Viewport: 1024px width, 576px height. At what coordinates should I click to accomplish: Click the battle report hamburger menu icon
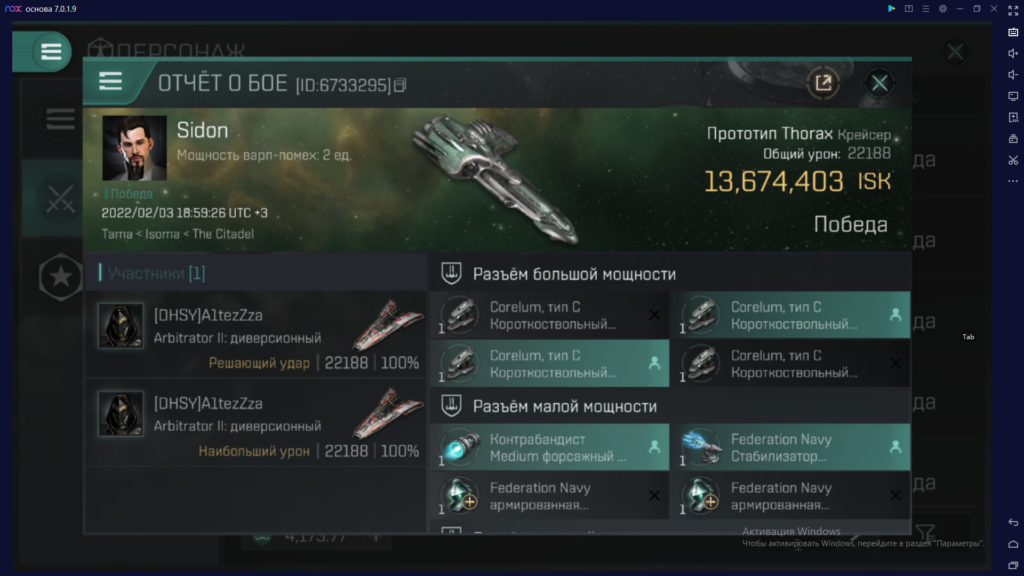[x=110, y=83]
